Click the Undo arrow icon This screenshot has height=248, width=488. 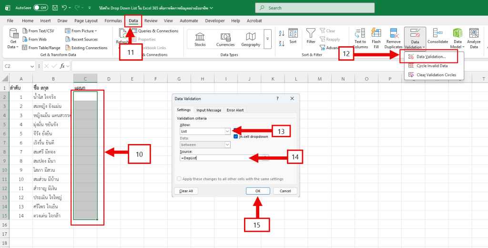(x=65, y=8)
